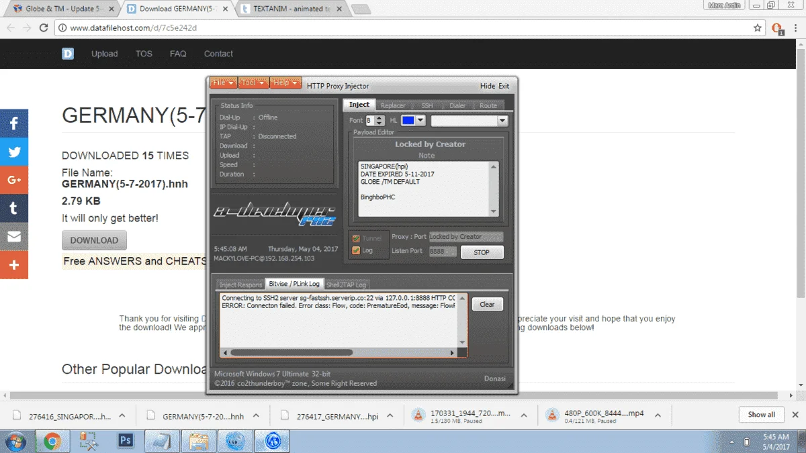806x453 pixels.
Task: Open the TOS link in the site header
Action: point(144,54)
